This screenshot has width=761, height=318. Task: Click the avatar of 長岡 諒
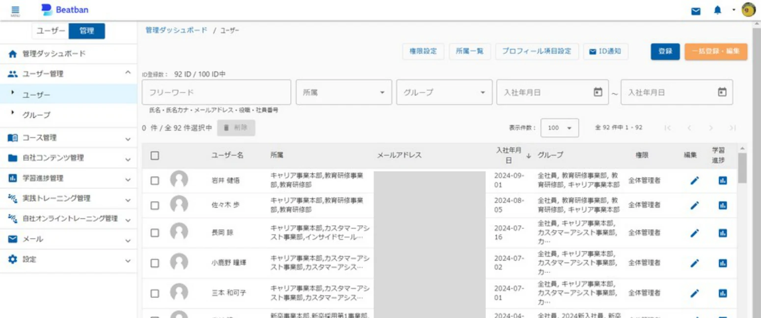(x=179, y=233)
